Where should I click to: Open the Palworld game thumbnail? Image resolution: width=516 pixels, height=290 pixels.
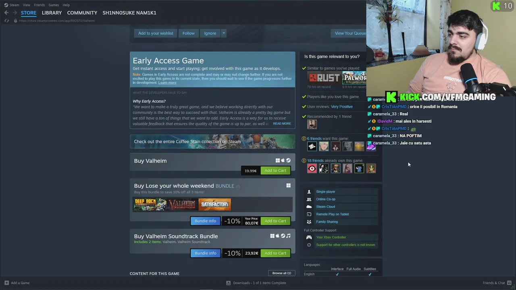point(354,77)
